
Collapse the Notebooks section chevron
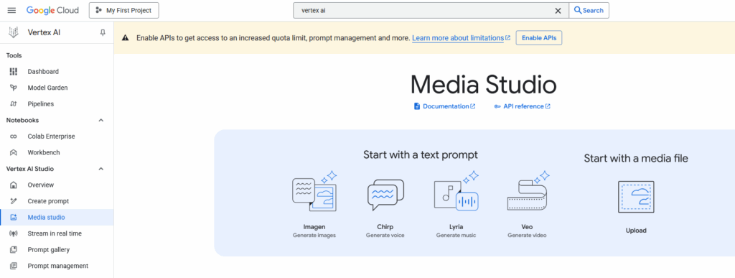(100, 121)
